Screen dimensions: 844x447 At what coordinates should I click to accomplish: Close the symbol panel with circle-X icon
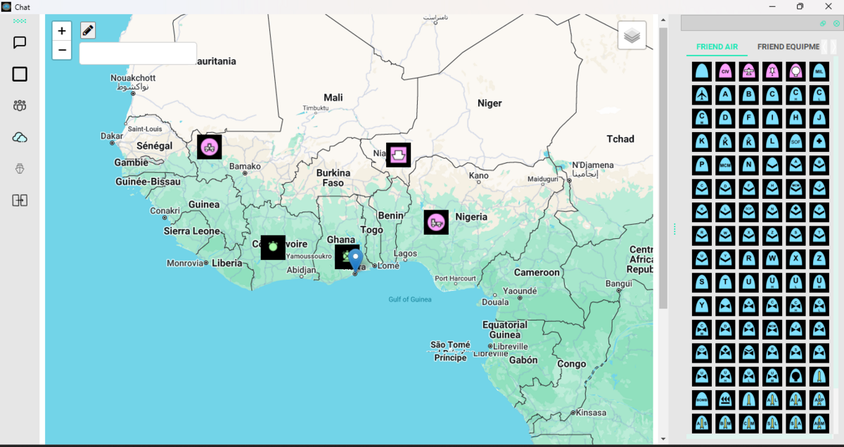pos(836,23)
